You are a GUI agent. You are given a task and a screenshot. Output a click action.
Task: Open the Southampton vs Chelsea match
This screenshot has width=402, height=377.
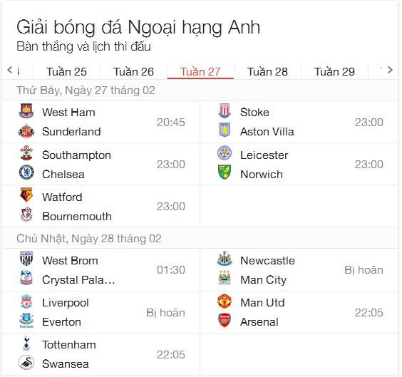[101, 165]
